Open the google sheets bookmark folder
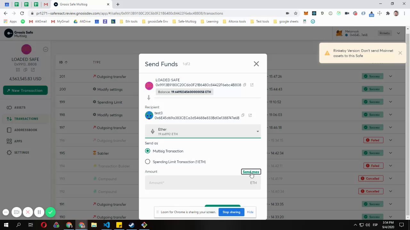The width and height of the screenshot is (410, 230). click(x=286, y=21)
